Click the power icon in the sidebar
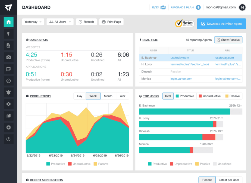Image resolution: width=251 pixels, height=183 pixels. (8, 139)
